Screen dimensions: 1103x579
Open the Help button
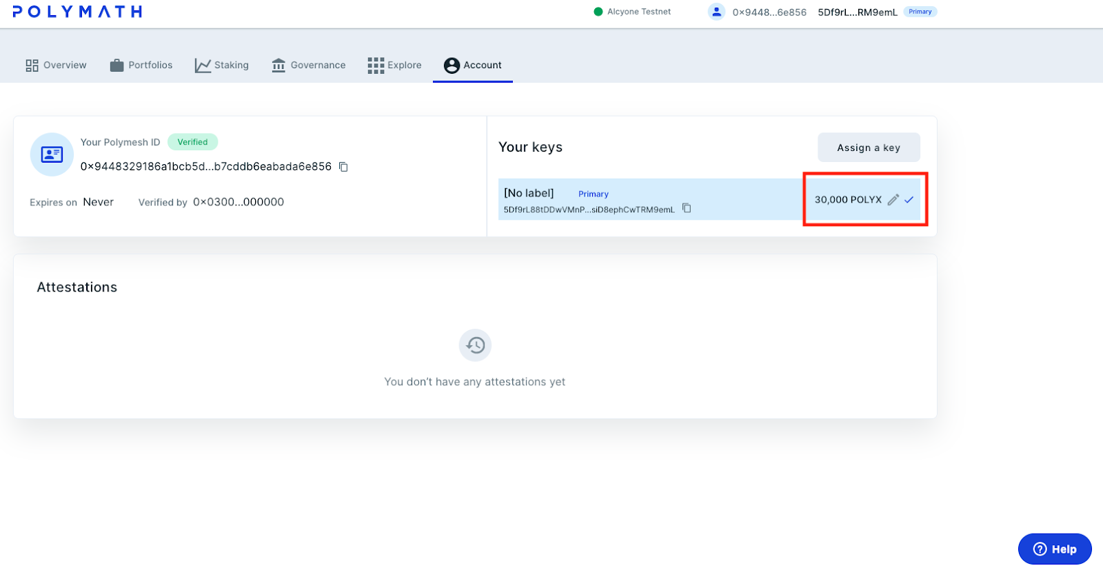pos(1055,549)
